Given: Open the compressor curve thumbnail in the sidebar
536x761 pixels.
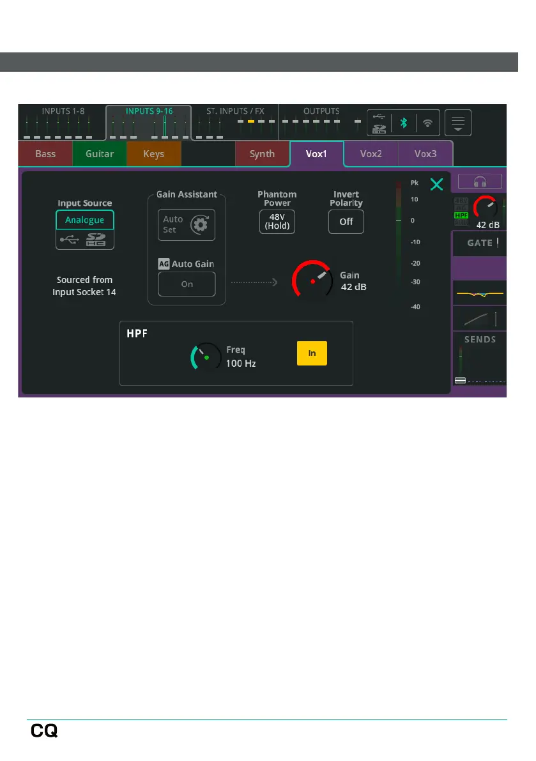Looking at the screenshot, I should coord(480,318).
